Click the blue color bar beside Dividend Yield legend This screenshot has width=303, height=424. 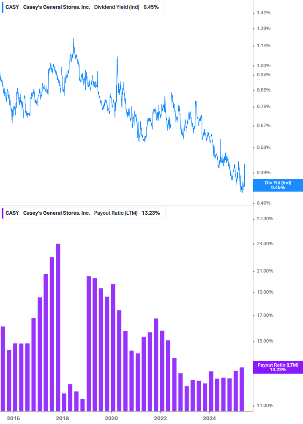click(3, 7)
